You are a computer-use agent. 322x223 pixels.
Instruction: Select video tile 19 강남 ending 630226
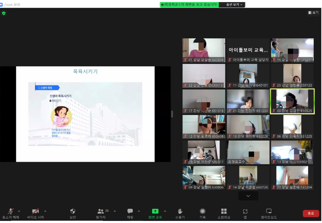[248, 127]
